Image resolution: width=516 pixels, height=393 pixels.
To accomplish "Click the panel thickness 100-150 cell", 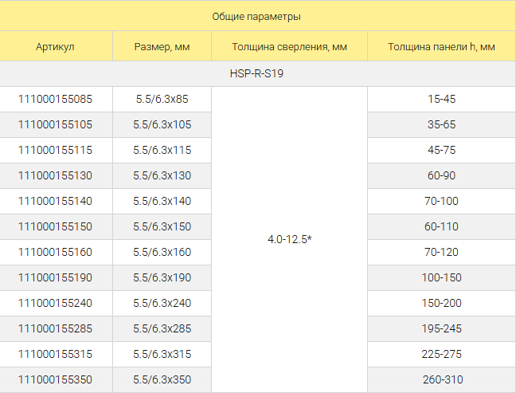I will pos(441,277).
